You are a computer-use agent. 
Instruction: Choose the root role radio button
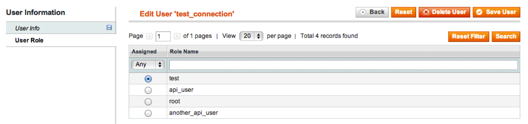click(148, 102)
